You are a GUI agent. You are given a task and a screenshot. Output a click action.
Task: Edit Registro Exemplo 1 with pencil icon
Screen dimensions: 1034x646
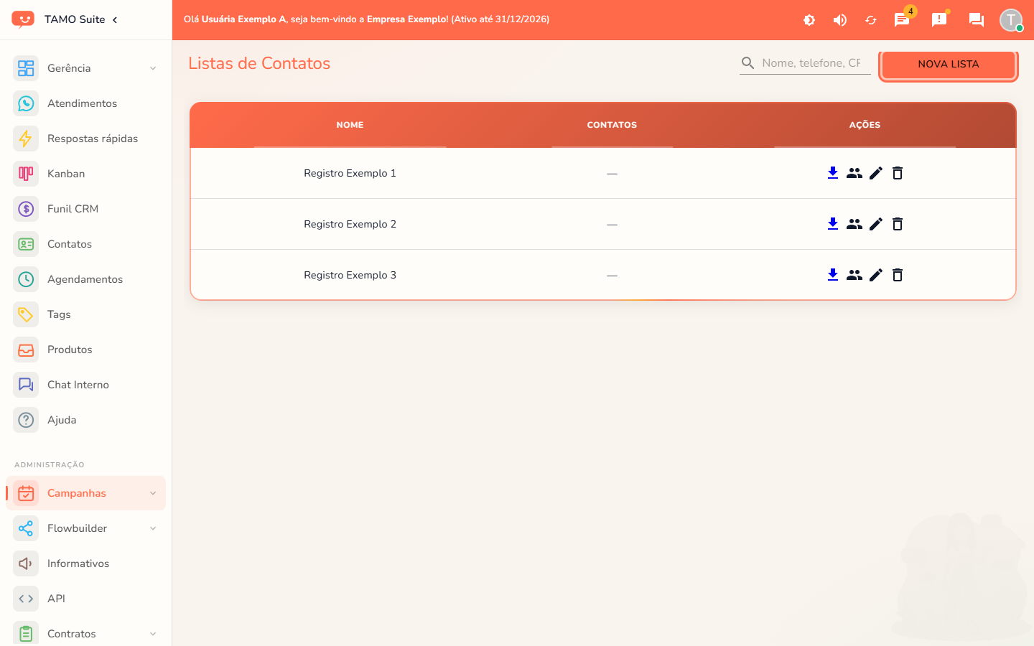876,173
